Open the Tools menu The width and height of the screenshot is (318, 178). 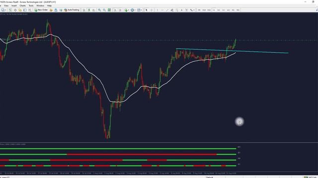tap(31, 5)
